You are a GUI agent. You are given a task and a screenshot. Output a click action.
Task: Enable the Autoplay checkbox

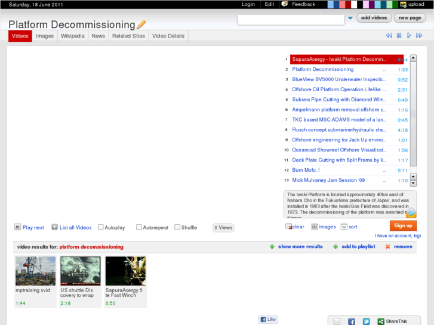(x=101, y=227)
